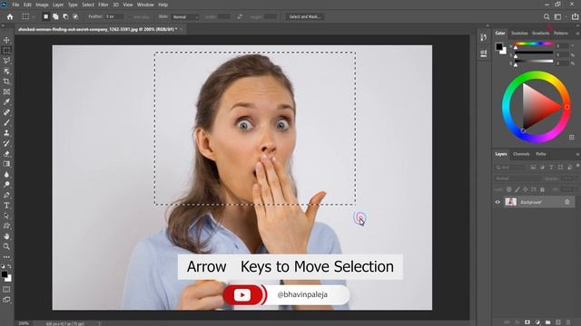The width and height of the screenshot is (581, 326).
Task: Select the Hand tool
Action: (6, 236)
